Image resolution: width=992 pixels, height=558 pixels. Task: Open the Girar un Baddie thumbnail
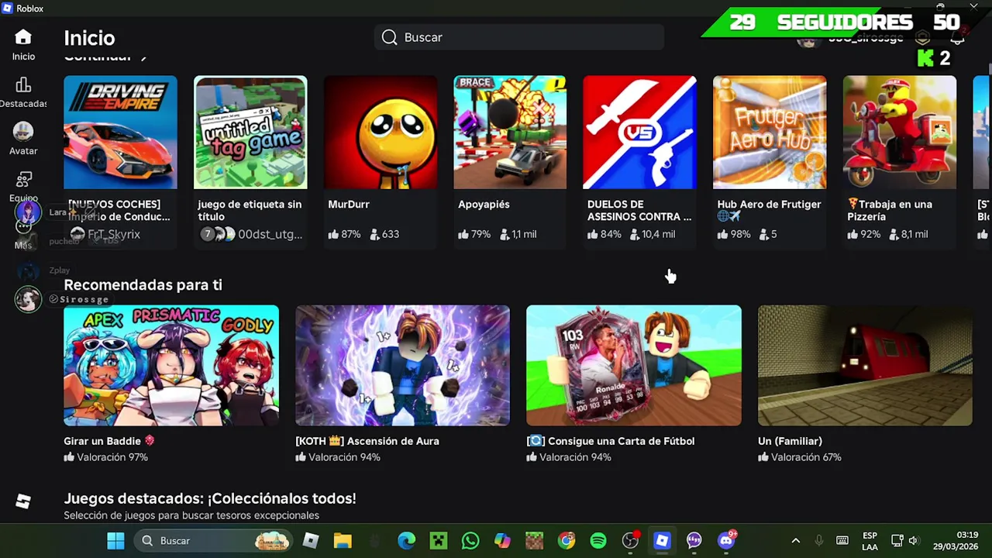171,366
